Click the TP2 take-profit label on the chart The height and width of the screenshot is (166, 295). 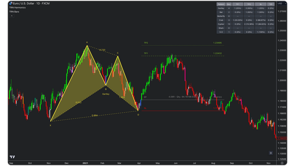(x=146, y=43)
